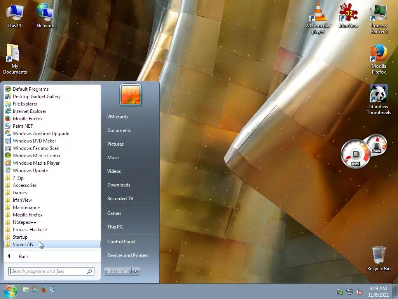Expand the VideoLAN folder

click(52, 244)
